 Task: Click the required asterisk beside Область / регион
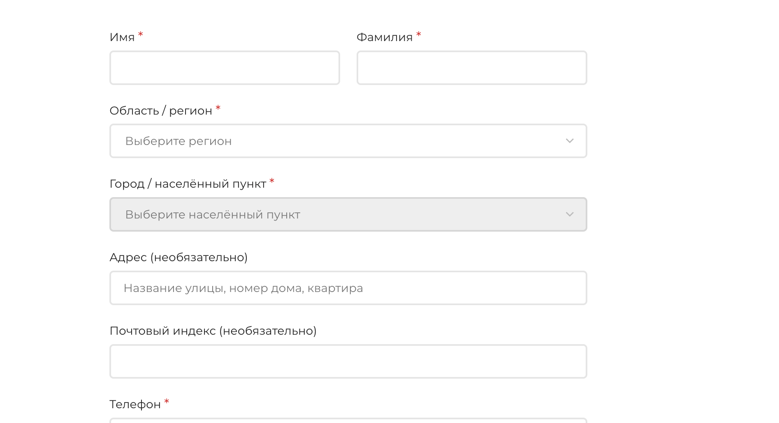(x=218, y=108)
